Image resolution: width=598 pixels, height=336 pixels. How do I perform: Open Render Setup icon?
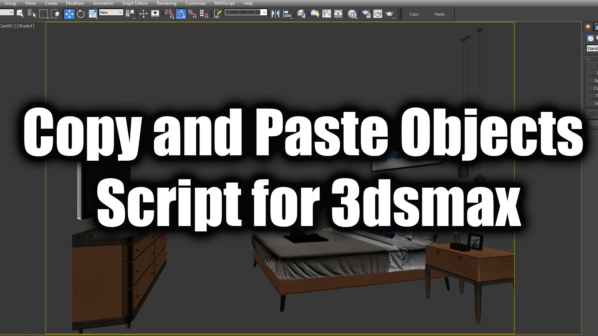tap(366, 14)
